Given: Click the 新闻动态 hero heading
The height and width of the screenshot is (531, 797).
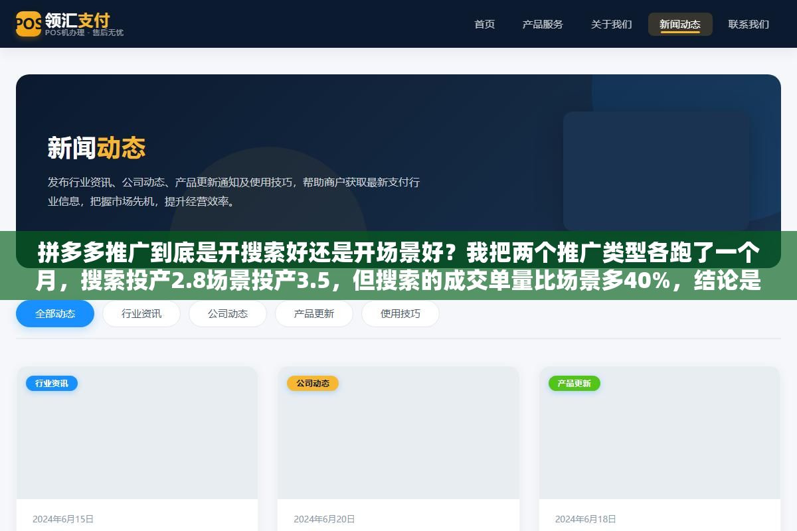Looking at the screenshot, I should [x=96, y=147].
